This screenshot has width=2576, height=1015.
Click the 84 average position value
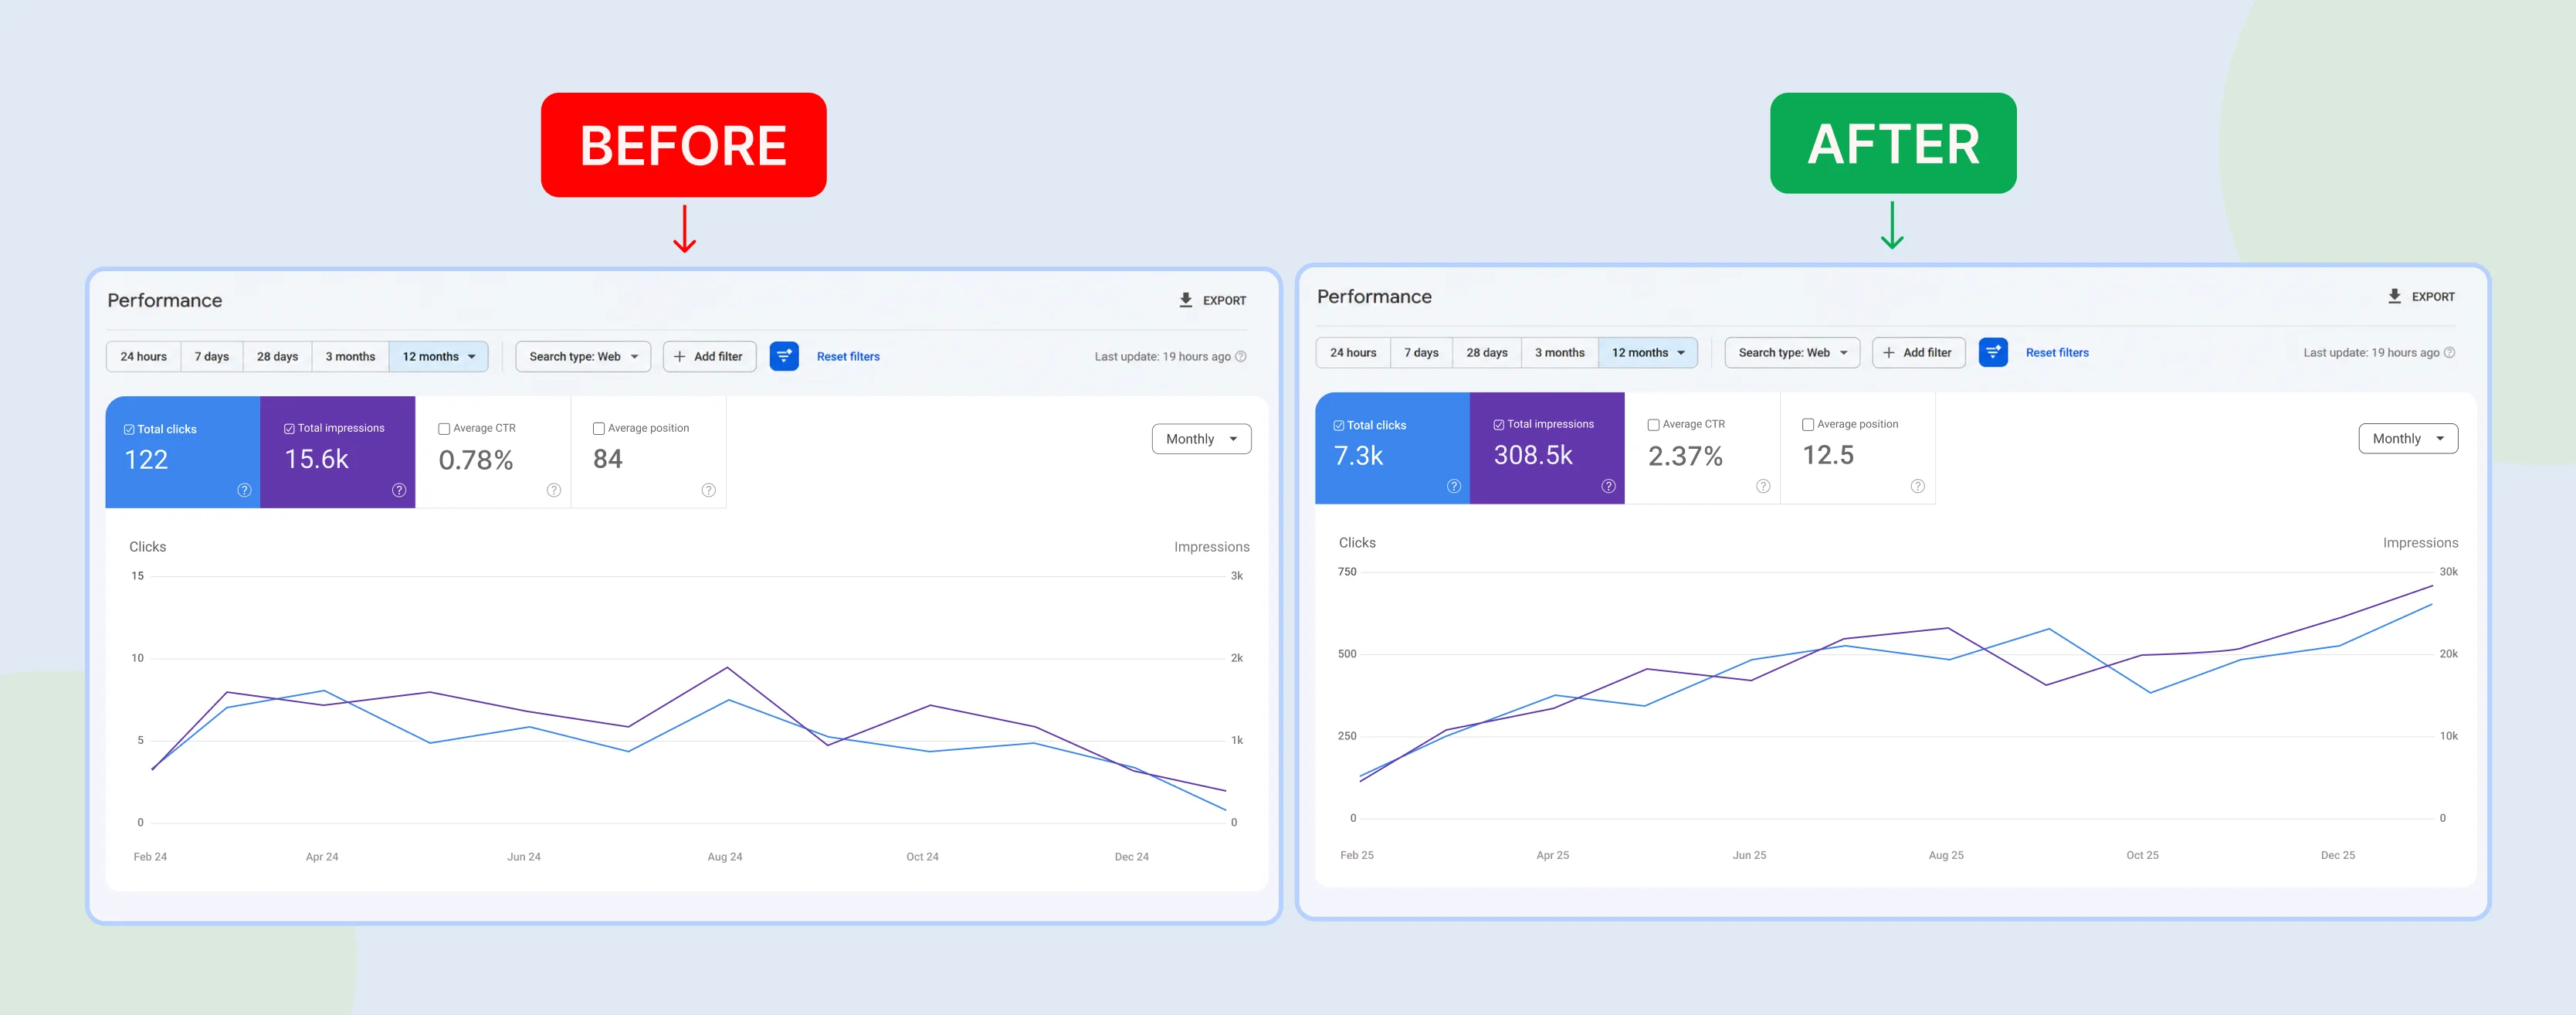[607, 459]
